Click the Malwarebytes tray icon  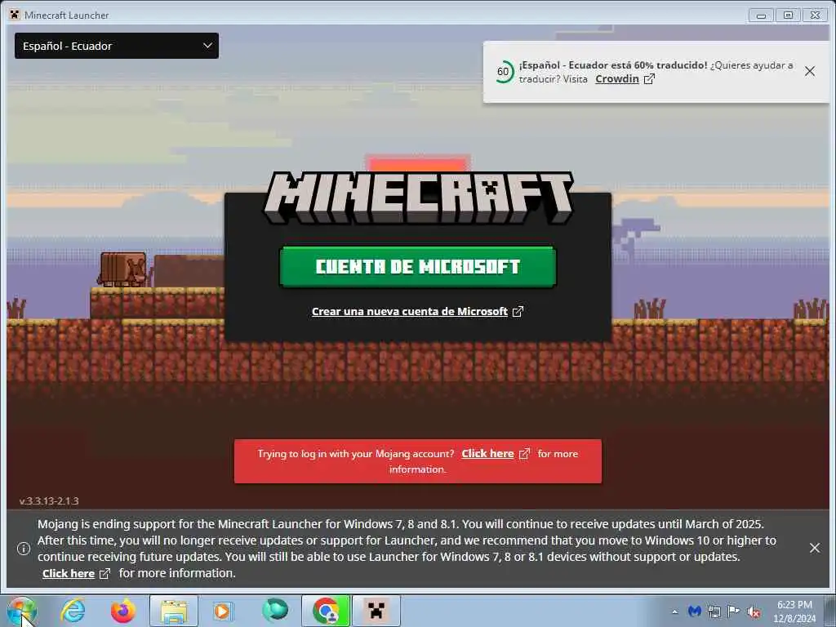click(694, 611)
